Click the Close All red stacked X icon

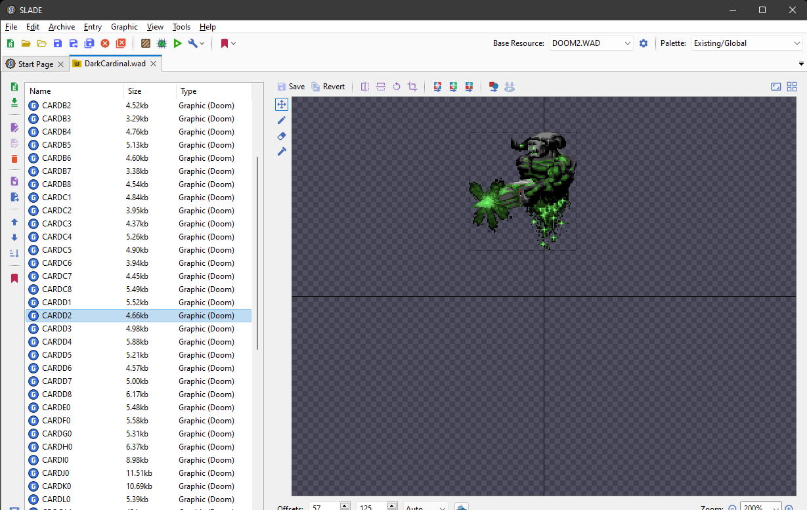(121, 43)
